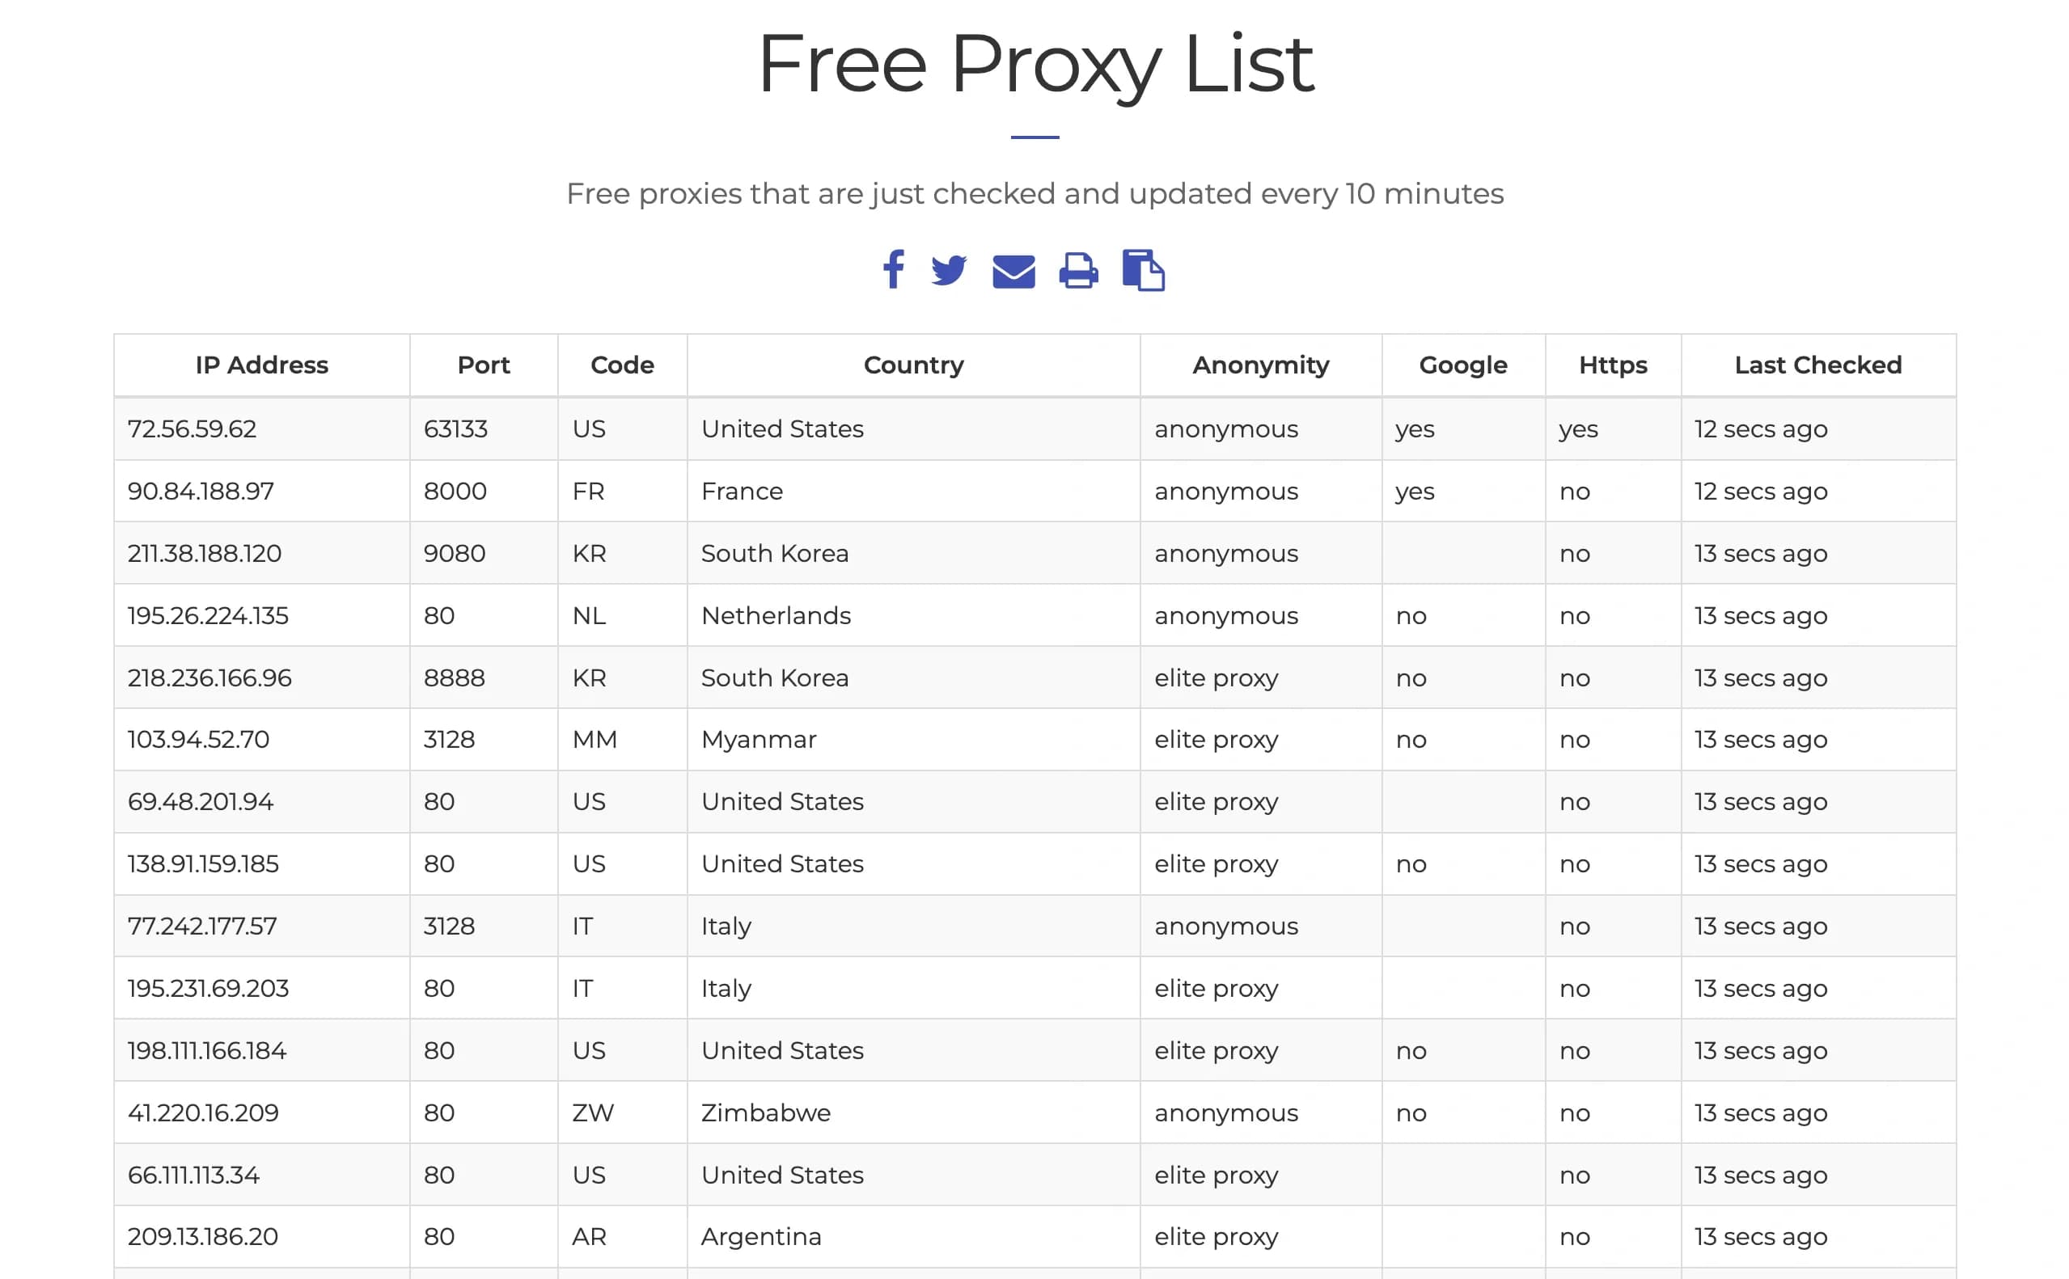This screenshot has width=2069, height=1279.
Task: Sort the table by Last Checked
Action: point(1817,365)
